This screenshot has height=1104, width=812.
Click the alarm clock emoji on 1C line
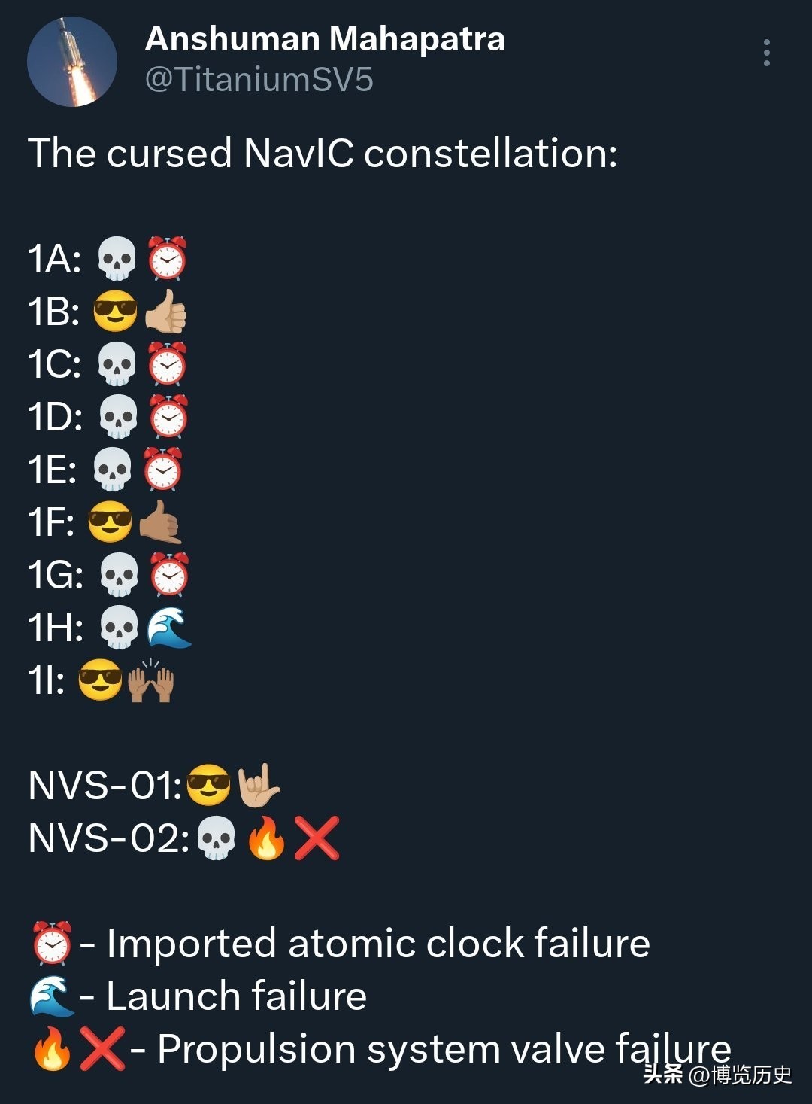tap(167, 364)
